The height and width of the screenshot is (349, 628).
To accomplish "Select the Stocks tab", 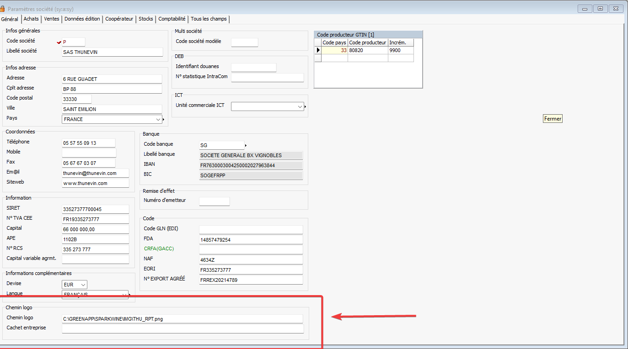I will (146, 19).
